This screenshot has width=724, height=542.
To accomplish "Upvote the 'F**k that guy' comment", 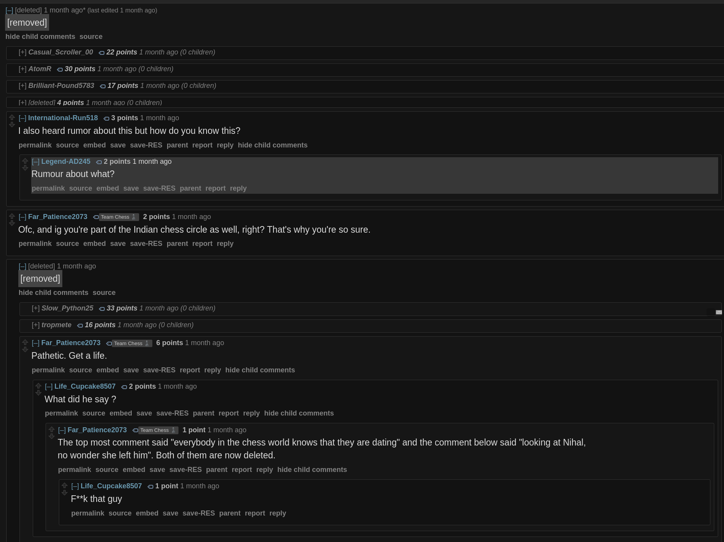I will pos(65,486).
